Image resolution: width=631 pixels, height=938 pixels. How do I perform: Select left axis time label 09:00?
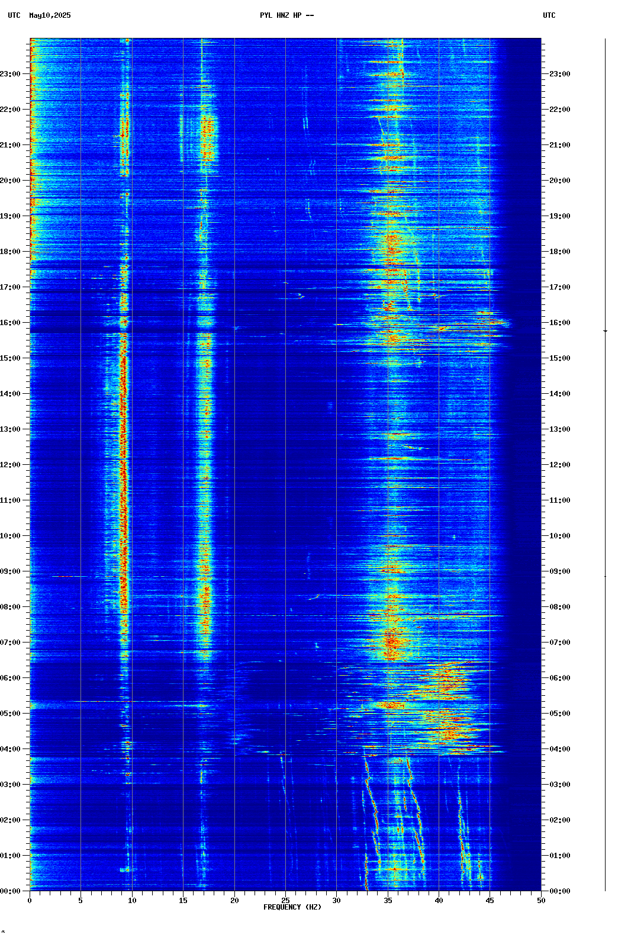[10, 571]
